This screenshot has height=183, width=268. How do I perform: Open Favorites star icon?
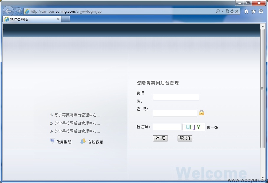point(254,11)
